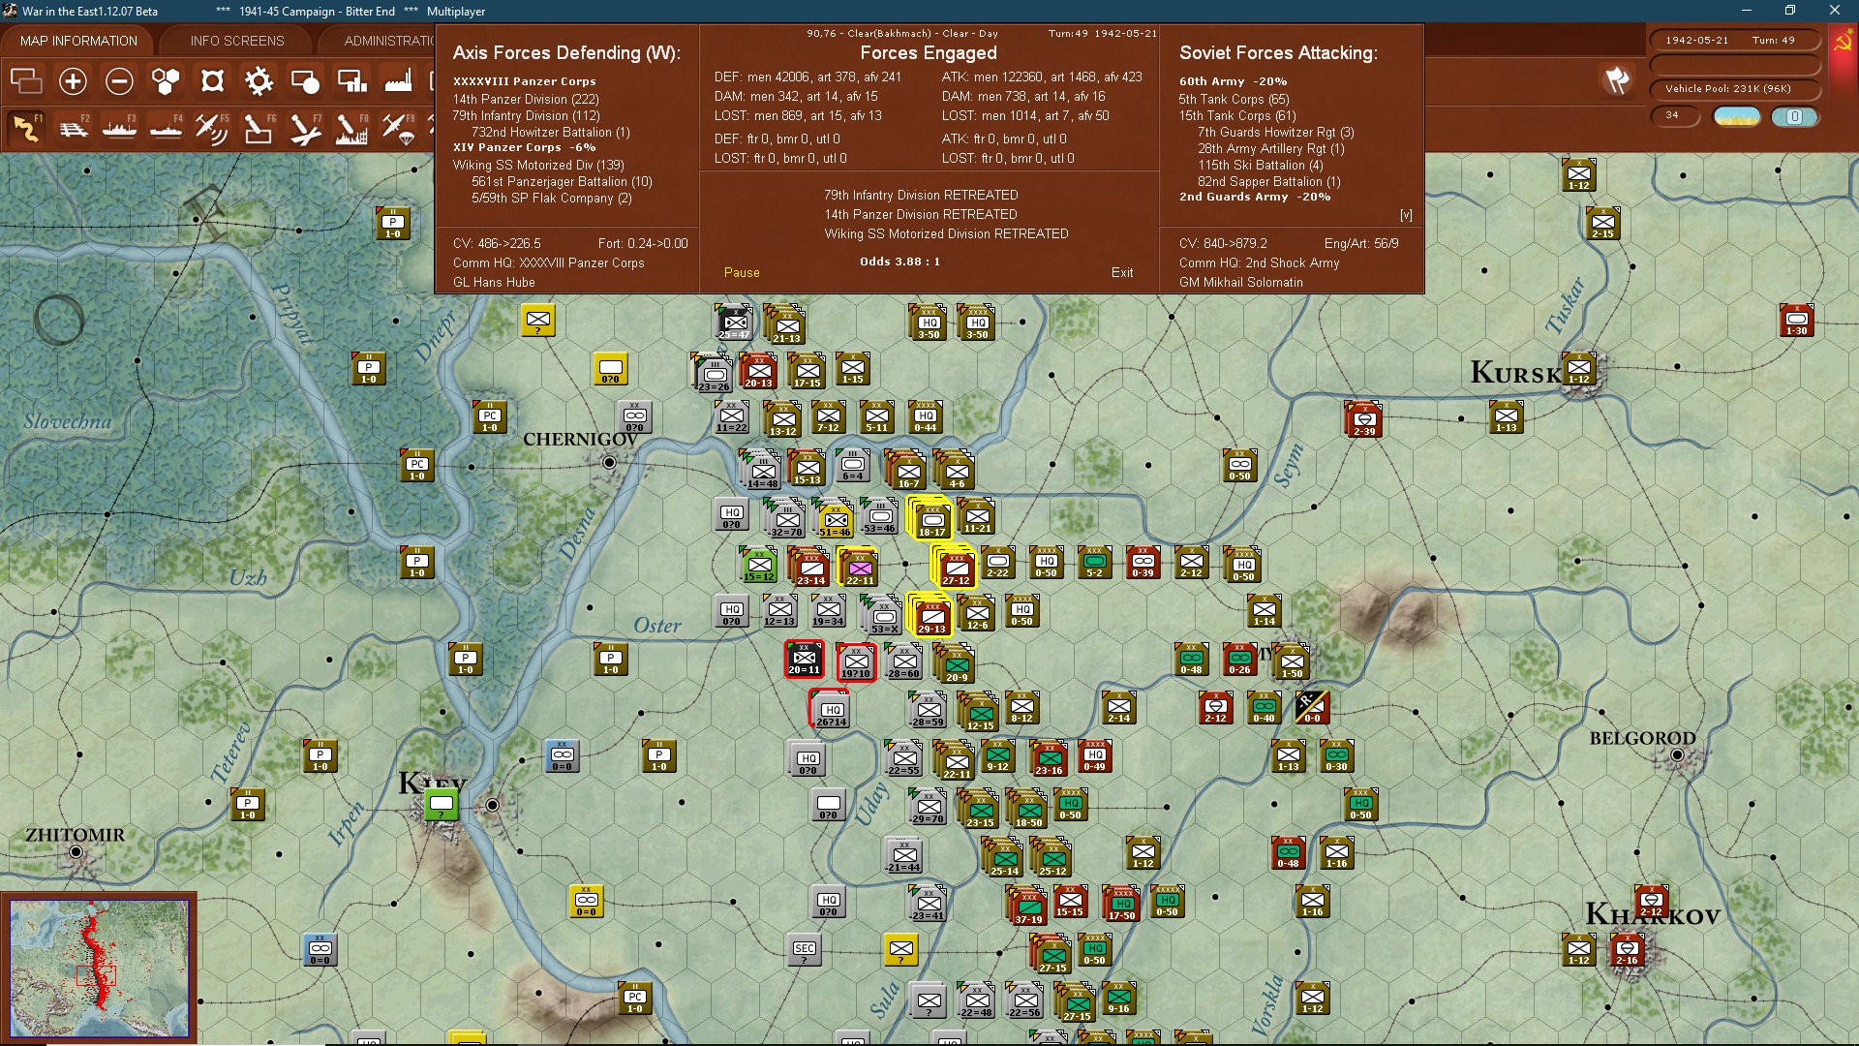This screenshot has height=1046, width=1859.
Task: Click the zoom in plus icon
Action: pos(73,81)
